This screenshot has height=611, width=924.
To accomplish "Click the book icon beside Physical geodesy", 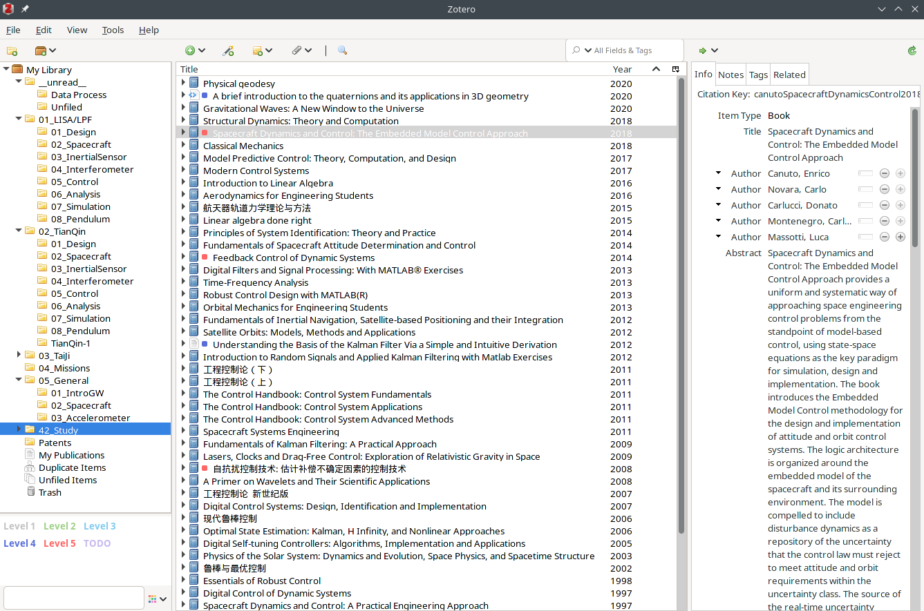I will 194,84.
